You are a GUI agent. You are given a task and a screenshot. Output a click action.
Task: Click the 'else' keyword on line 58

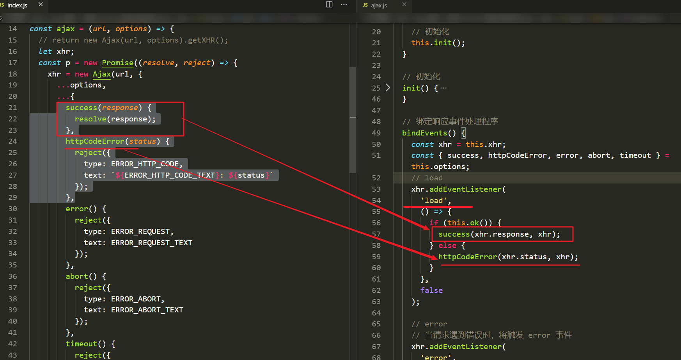click(447, 246)
